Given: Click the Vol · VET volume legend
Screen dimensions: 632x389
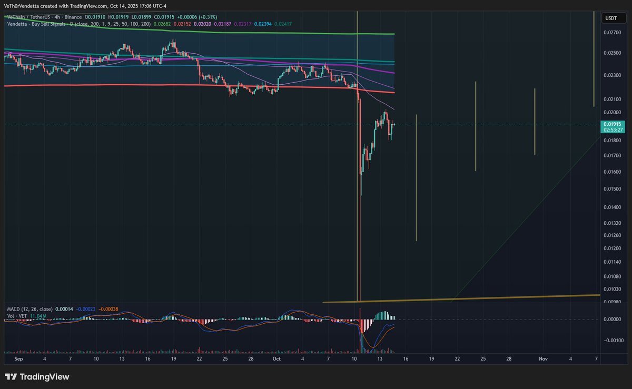Looking at the screenshot, I should point(18,316).
